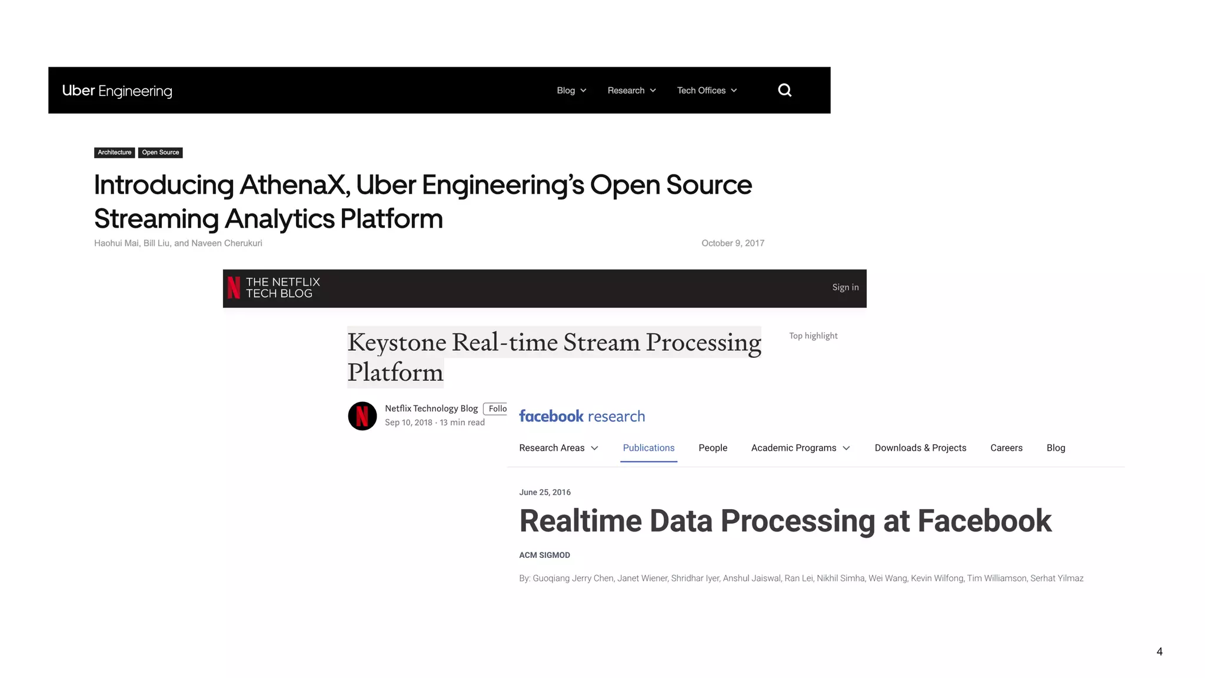Open the AthenaX article headline
The height and width of the screenshot is (678, 1205).
point(423,201)
